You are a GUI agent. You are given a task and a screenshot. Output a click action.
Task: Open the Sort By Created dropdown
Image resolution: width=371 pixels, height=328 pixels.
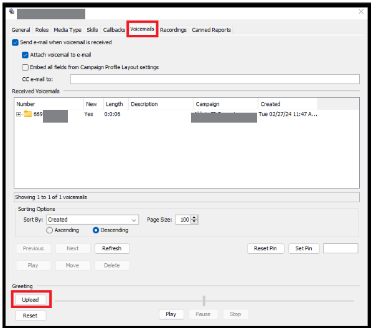[93, 220]
